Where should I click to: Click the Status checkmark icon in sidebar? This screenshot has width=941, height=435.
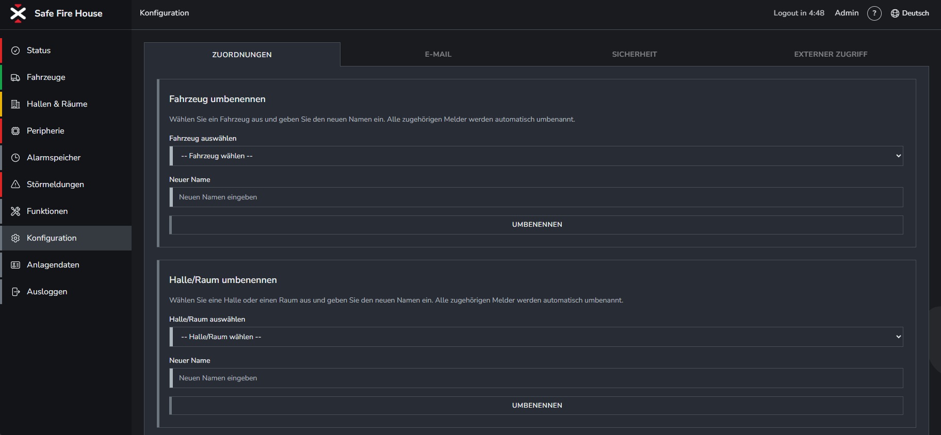click(x=15, y=51)
